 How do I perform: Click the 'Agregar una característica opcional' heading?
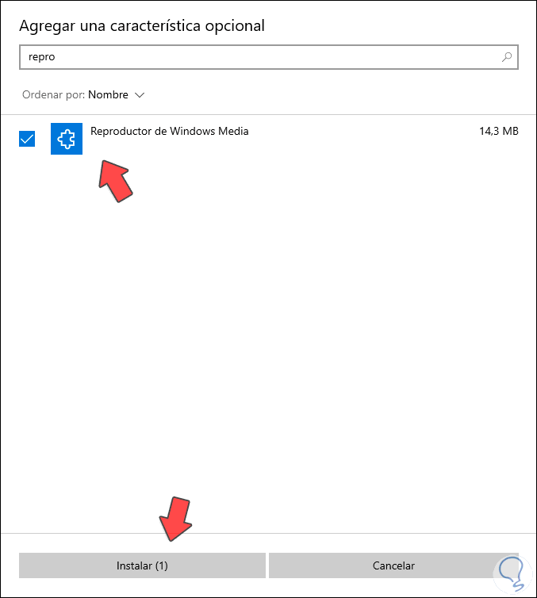coord(142,26)
